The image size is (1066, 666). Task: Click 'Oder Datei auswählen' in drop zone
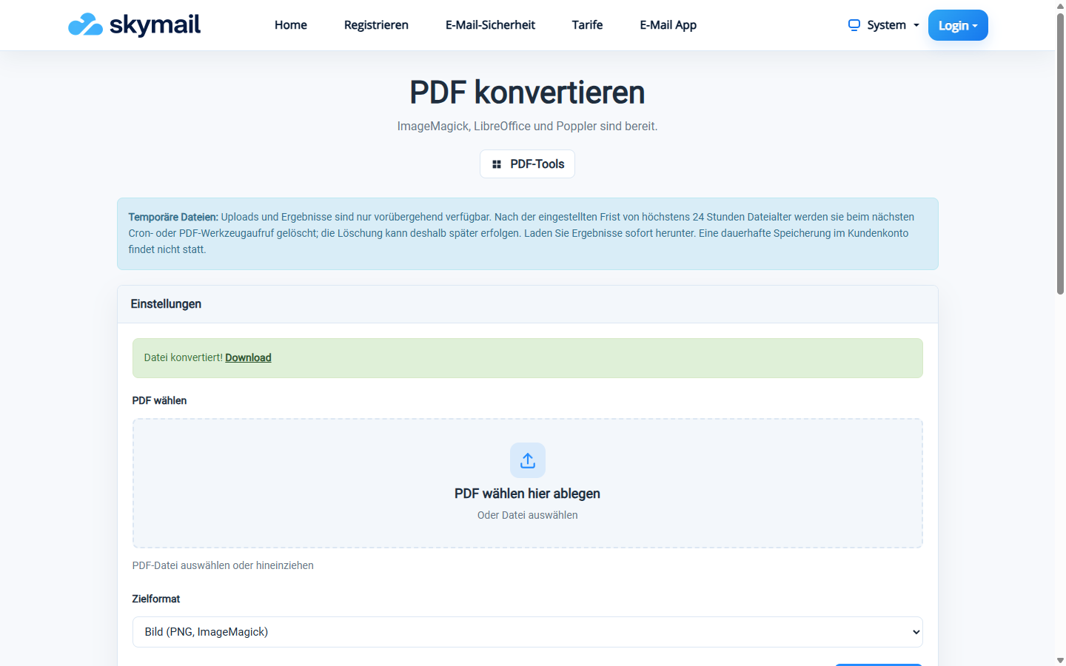pyautogui.click(x=528, y=515)
